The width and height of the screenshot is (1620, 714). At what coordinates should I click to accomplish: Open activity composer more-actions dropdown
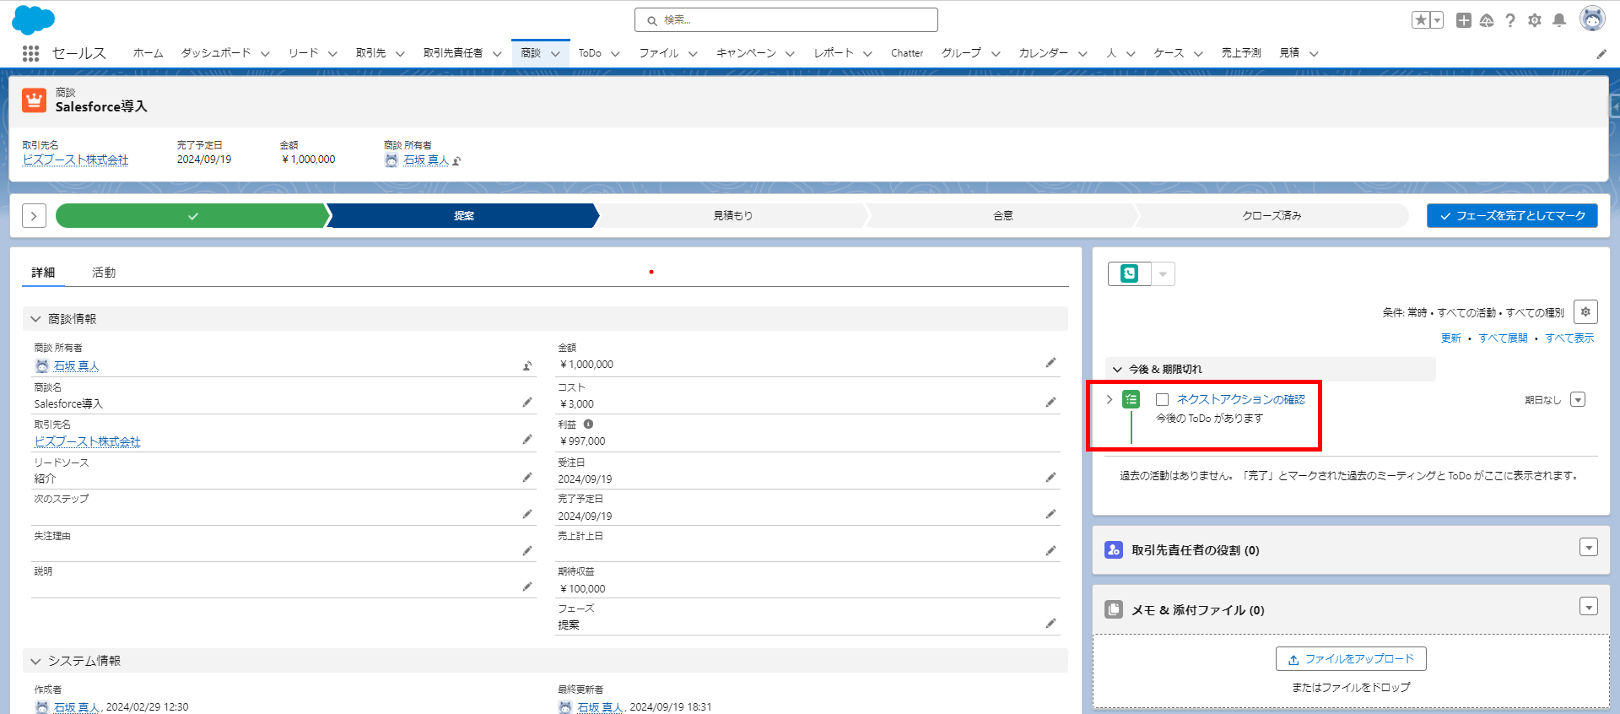[x=1163, y=273]
